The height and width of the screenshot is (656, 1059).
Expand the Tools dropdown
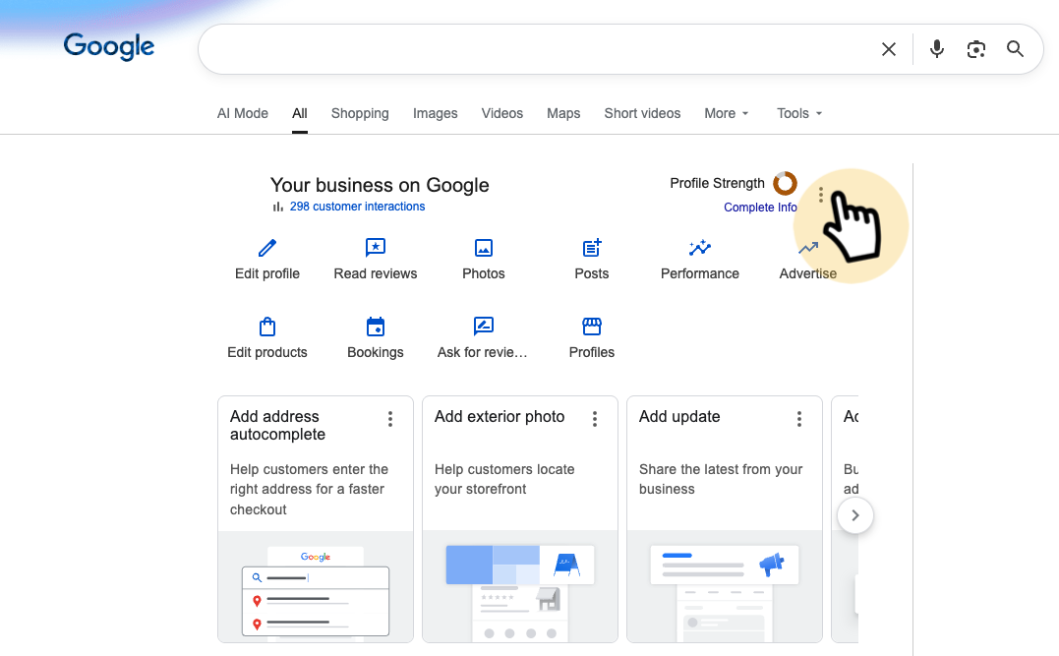(x=799, y=113)
